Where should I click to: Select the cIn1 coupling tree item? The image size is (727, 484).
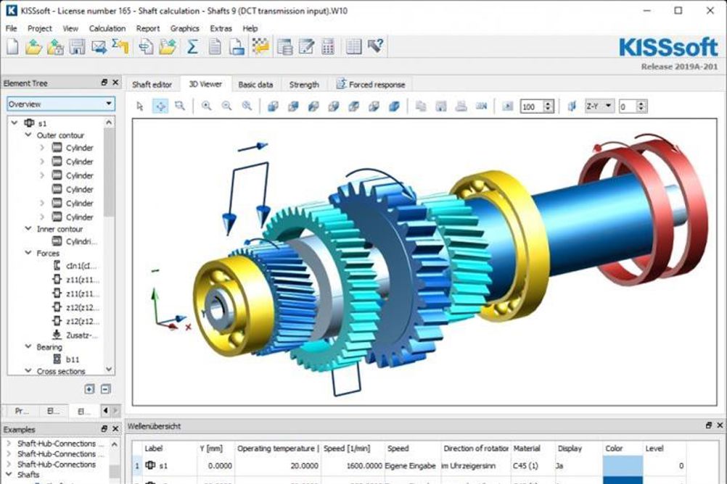tap(75, 265)
